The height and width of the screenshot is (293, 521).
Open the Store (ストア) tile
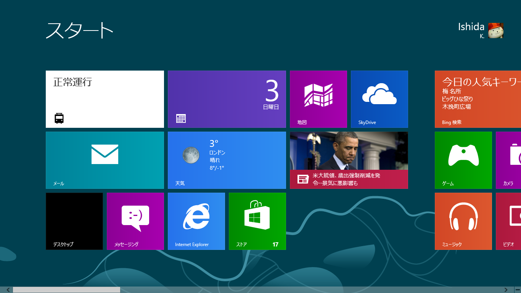pos(257,221)
